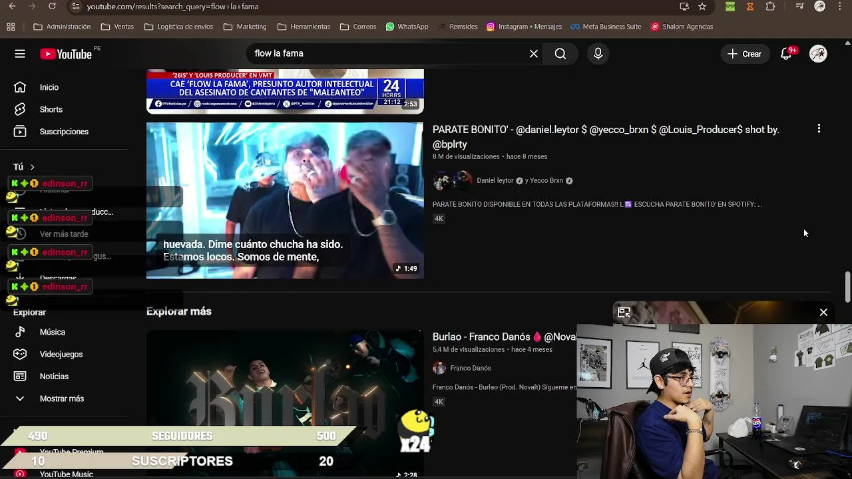Open the PARATE BONITO video title
This screenshot has width=852, height=479.
(606, 136)
